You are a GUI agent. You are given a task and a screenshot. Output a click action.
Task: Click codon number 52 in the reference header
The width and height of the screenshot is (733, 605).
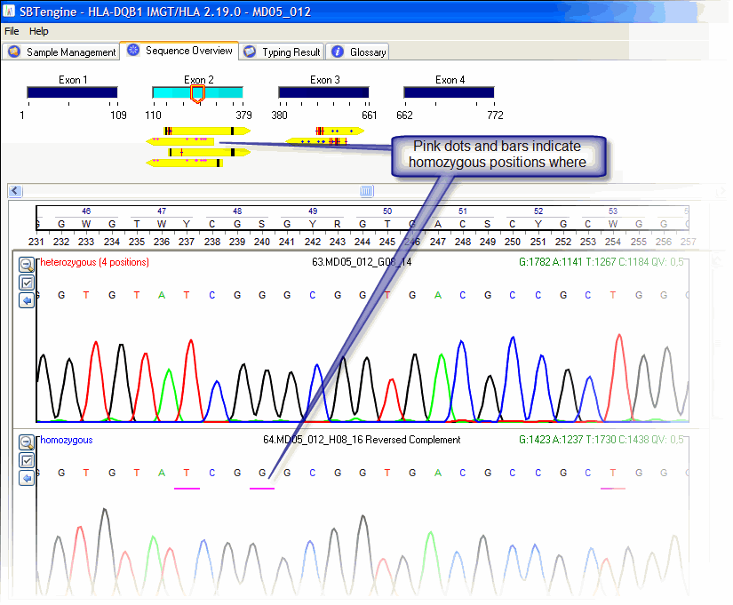(x=538, y=211)
